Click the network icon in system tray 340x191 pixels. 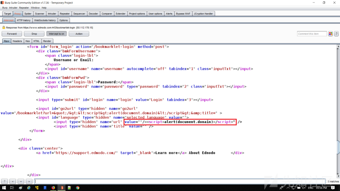(293, 188)
